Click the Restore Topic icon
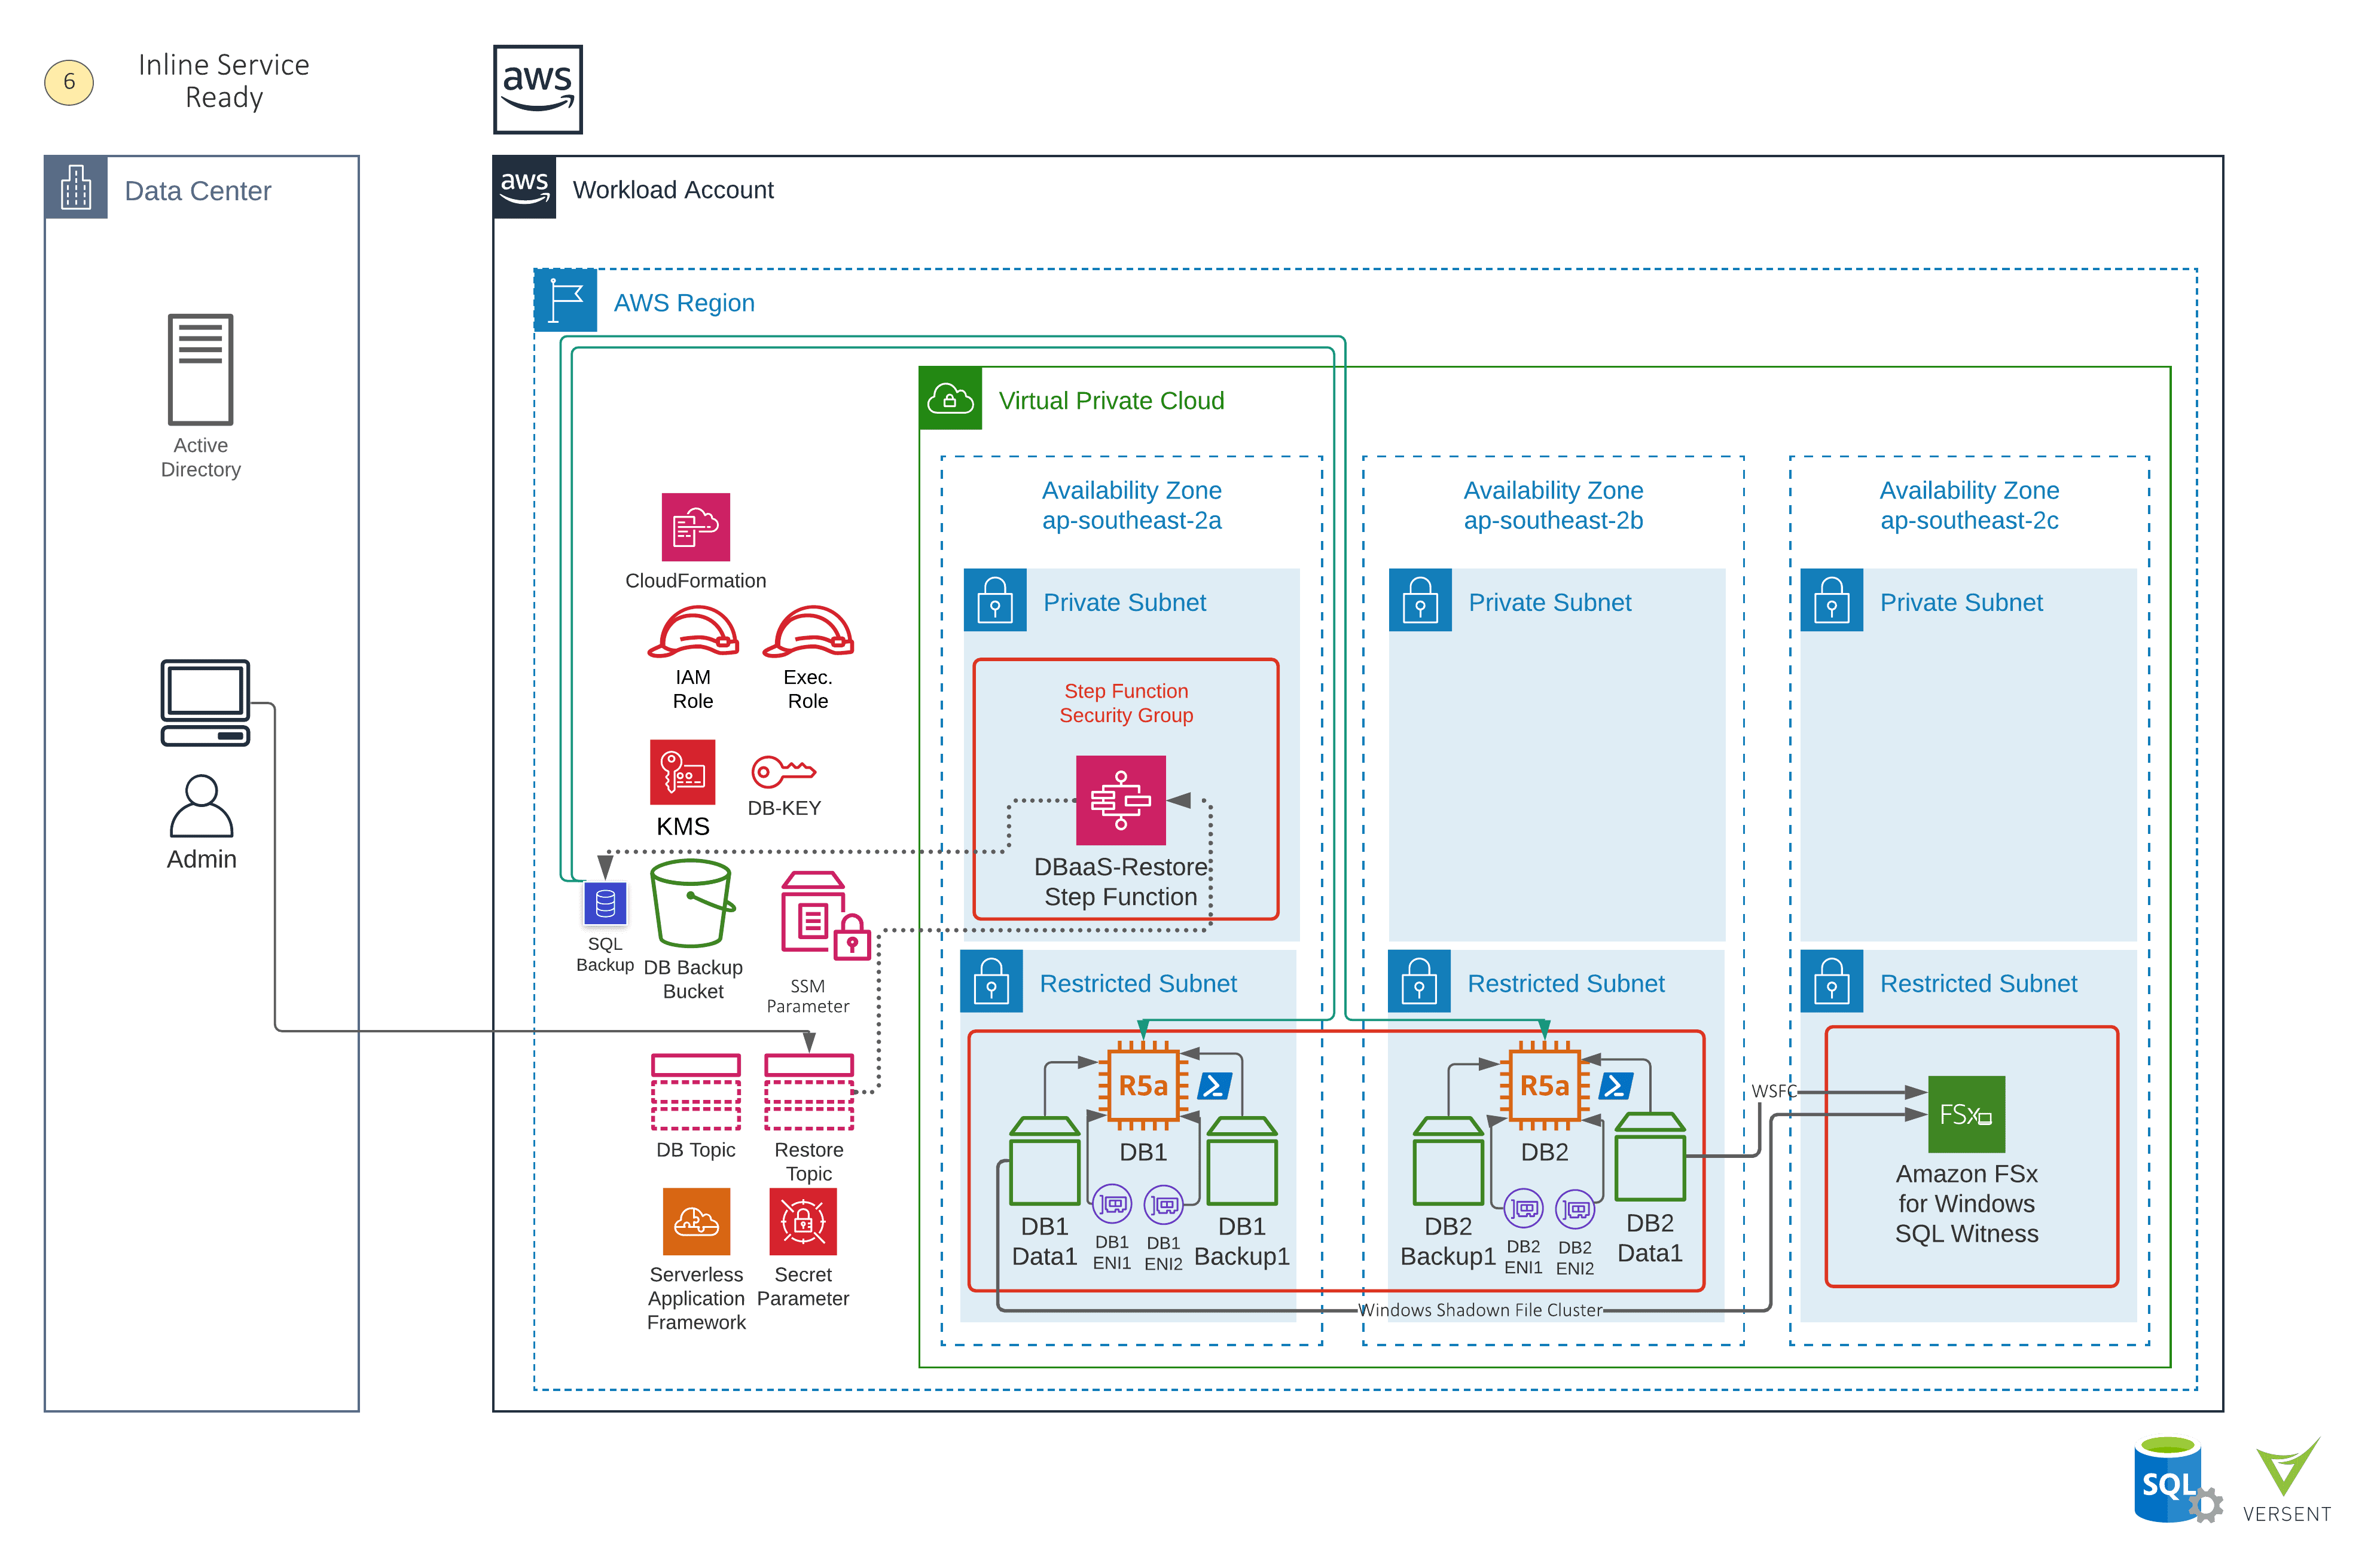Image resolution: width=2377 pixels, height=1568 pixels. click(x=808, y=1092)
